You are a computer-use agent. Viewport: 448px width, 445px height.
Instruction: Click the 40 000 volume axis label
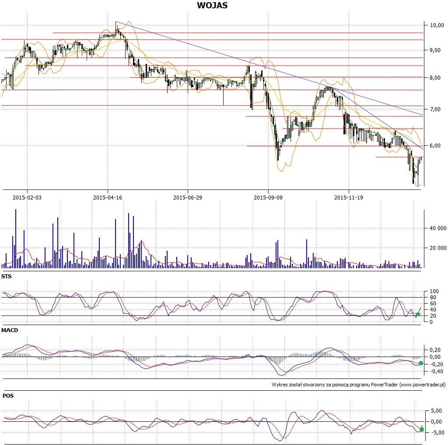(x=438, y=228)
